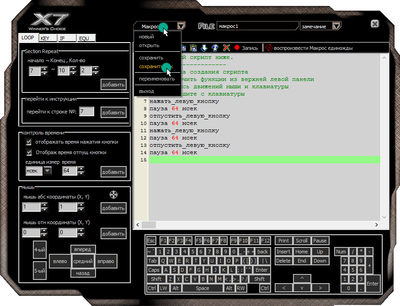Click the Tab key on virtual keyboard
The width and height of the screenshot is (400, 306).
point(153,261)
